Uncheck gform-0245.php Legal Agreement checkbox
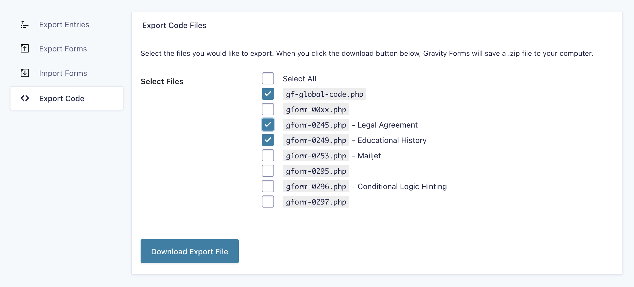The width and height of the screenshot is (634, 287). click(268, 125)
